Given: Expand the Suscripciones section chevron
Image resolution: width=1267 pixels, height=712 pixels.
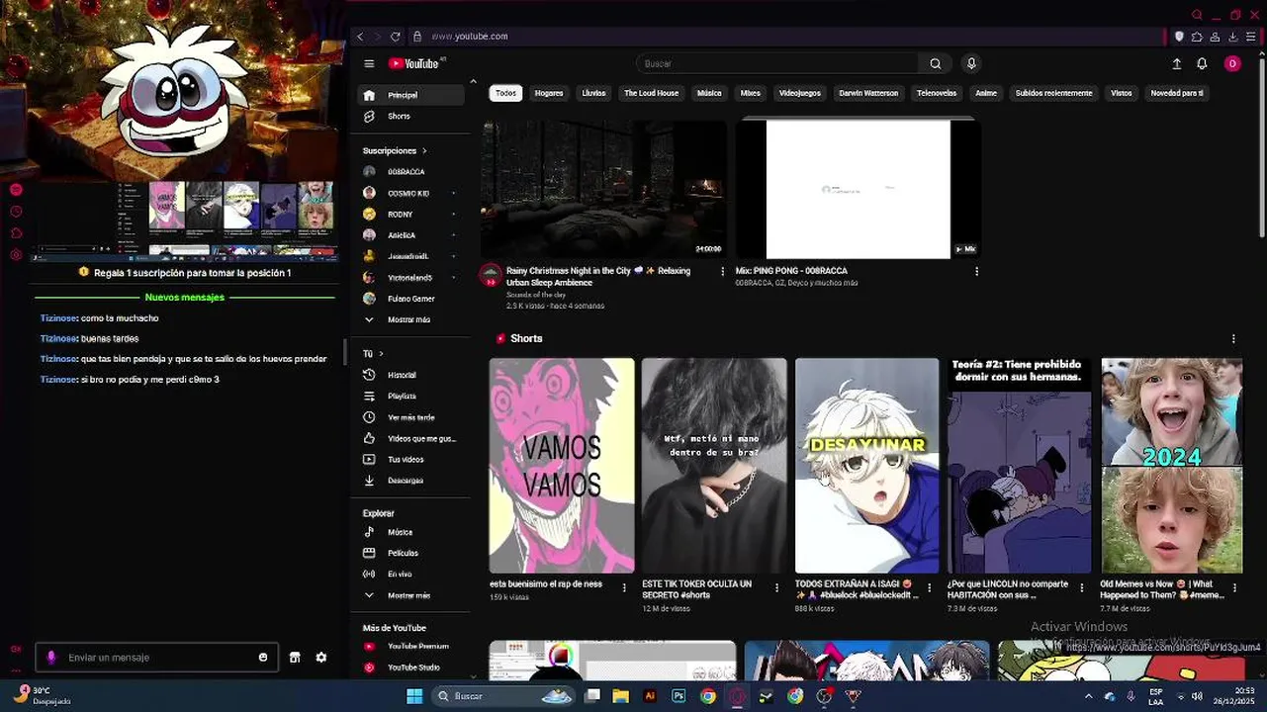Looking at the screenshot, I should (x=424, y=151).
